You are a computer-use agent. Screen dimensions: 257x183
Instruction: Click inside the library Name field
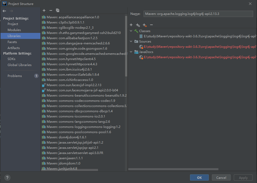[x=198, y=14]
